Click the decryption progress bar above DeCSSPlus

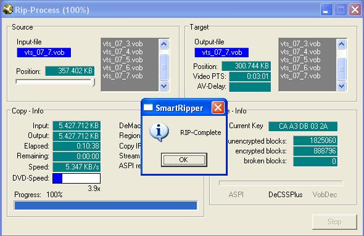coord(281,183)
